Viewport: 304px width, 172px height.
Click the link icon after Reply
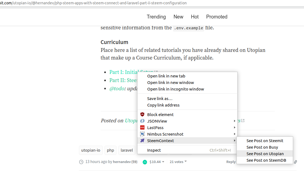295,162
